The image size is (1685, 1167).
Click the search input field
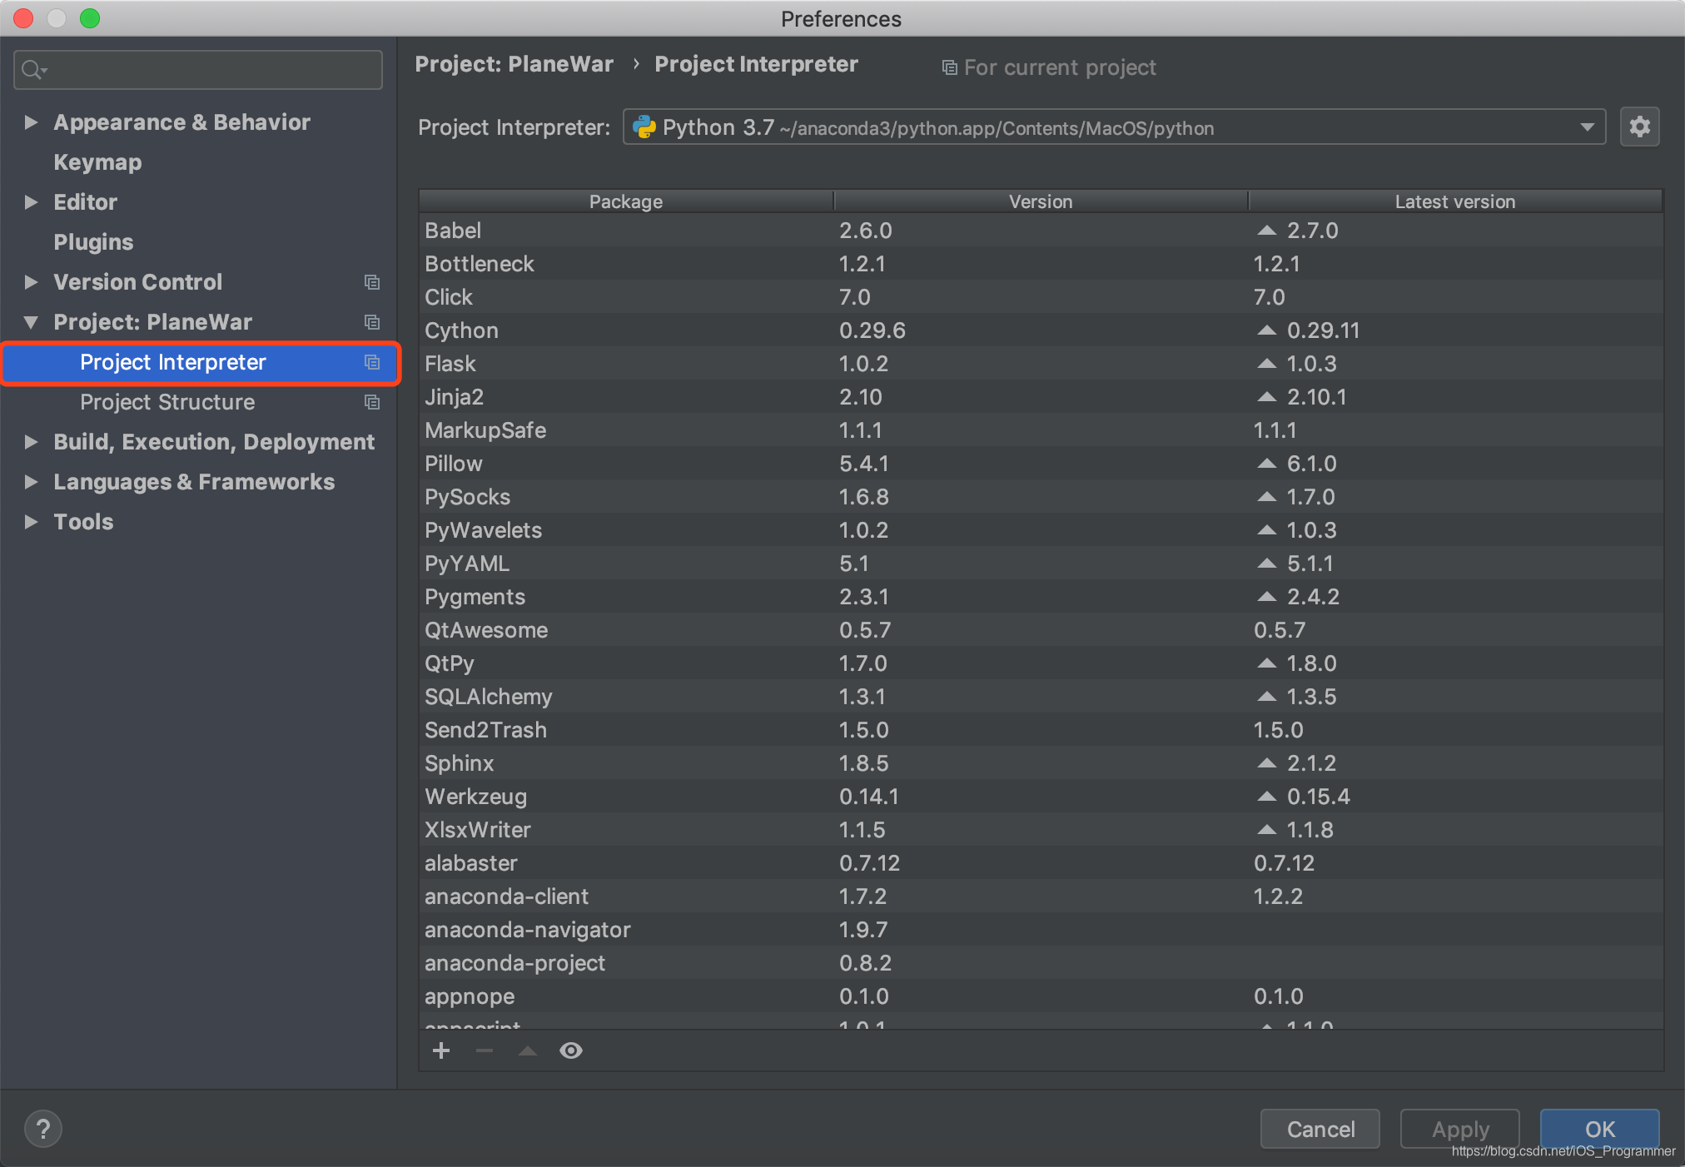198,67
